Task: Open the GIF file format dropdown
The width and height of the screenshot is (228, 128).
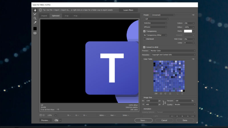Action: (x=156, y=19)
